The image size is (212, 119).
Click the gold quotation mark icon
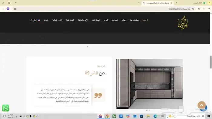pos(98,95)
